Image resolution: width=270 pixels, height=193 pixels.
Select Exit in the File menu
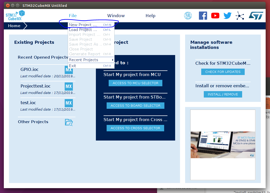click(91, 66)
